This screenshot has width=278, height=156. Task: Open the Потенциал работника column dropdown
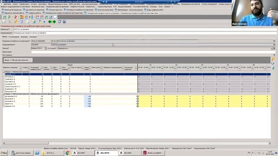click(x=136, y=68)
